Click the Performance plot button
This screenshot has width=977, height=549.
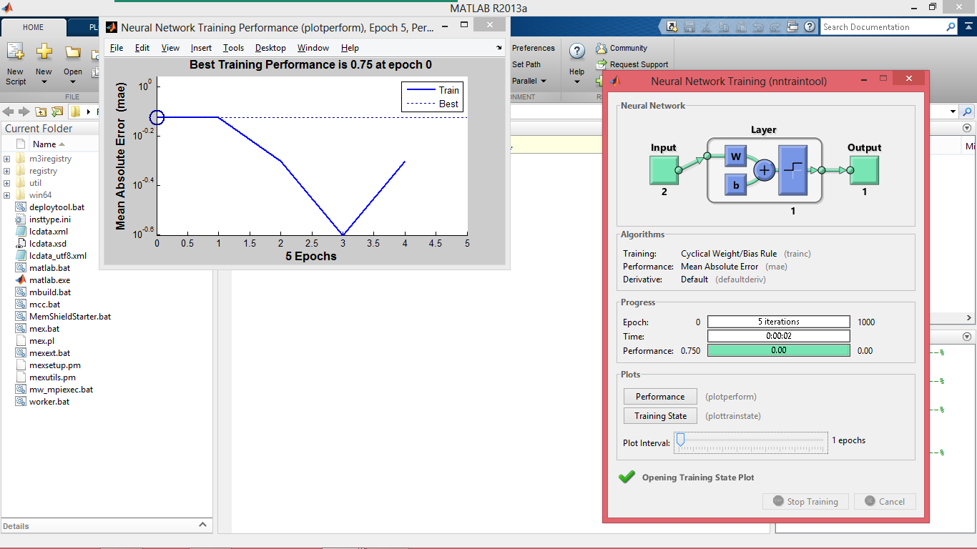pos(659,396)
